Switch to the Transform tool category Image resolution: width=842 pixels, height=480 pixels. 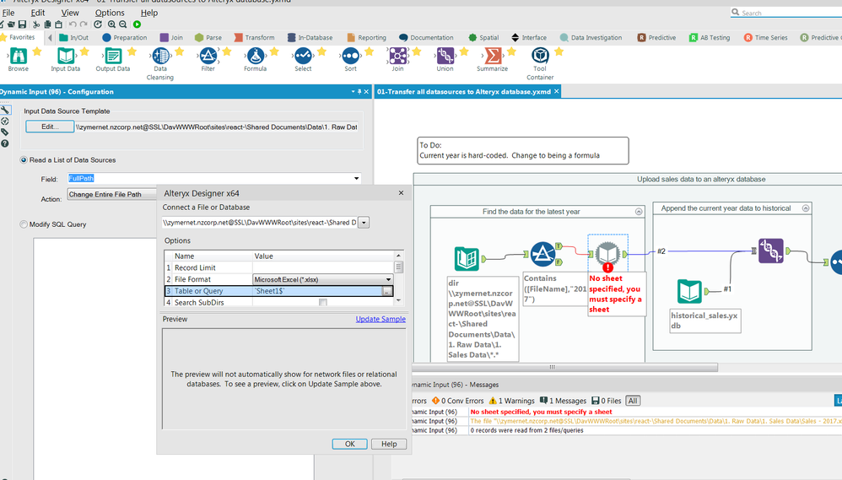pos(255,38)
